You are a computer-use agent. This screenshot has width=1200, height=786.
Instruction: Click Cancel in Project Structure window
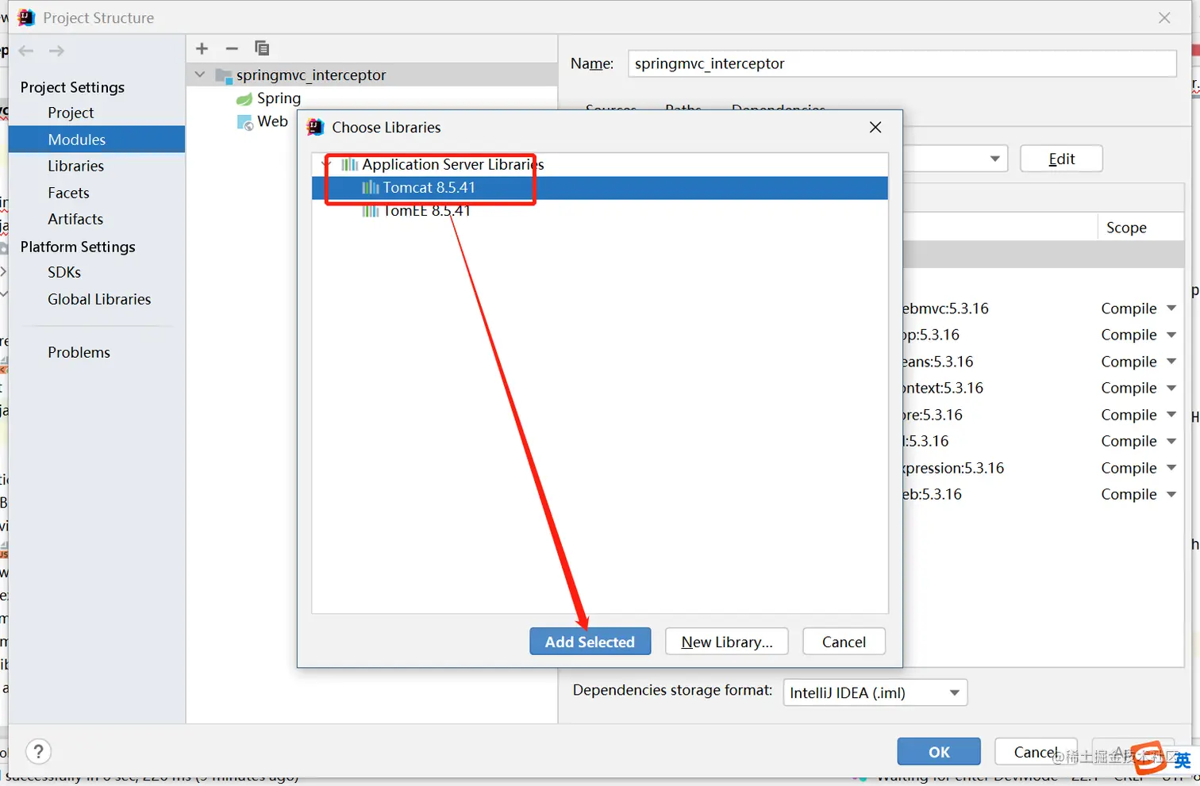[1036, 752]
